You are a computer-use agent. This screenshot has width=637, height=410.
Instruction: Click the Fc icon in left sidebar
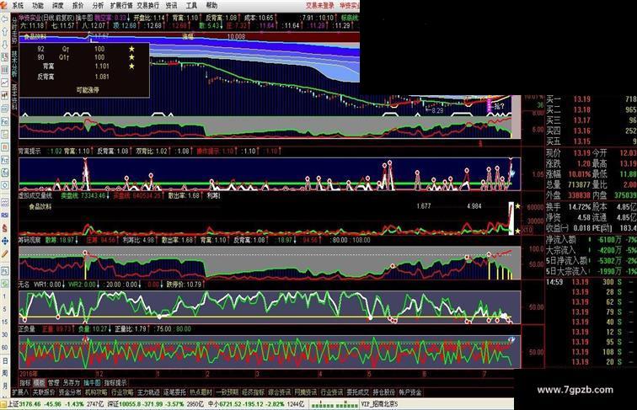[4, 121]
